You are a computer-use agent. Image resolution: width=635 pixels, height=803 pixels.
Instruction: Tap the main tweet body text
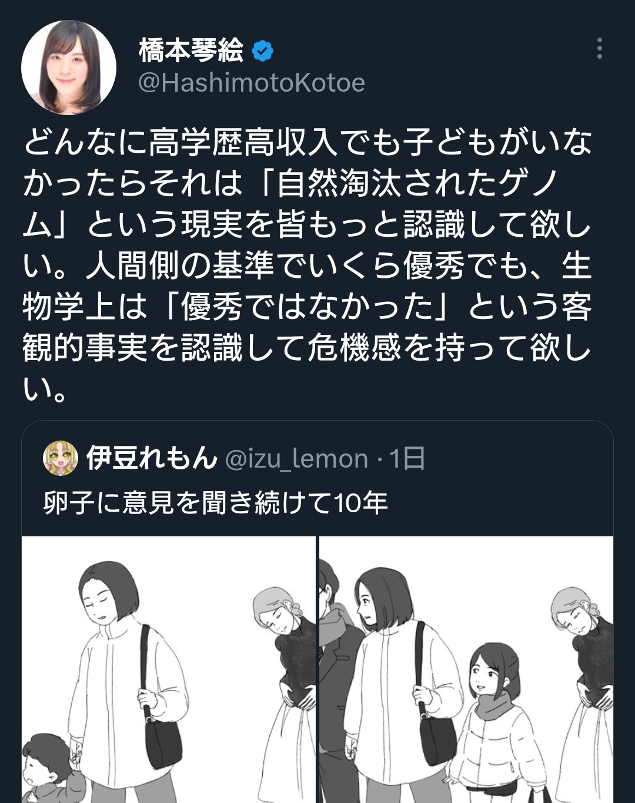pos(307,266)
